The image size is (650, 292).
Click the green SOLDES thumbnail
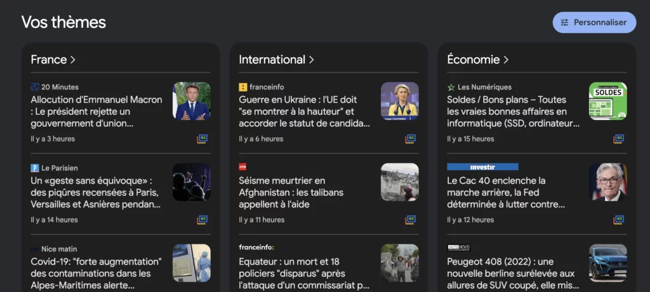607,101
